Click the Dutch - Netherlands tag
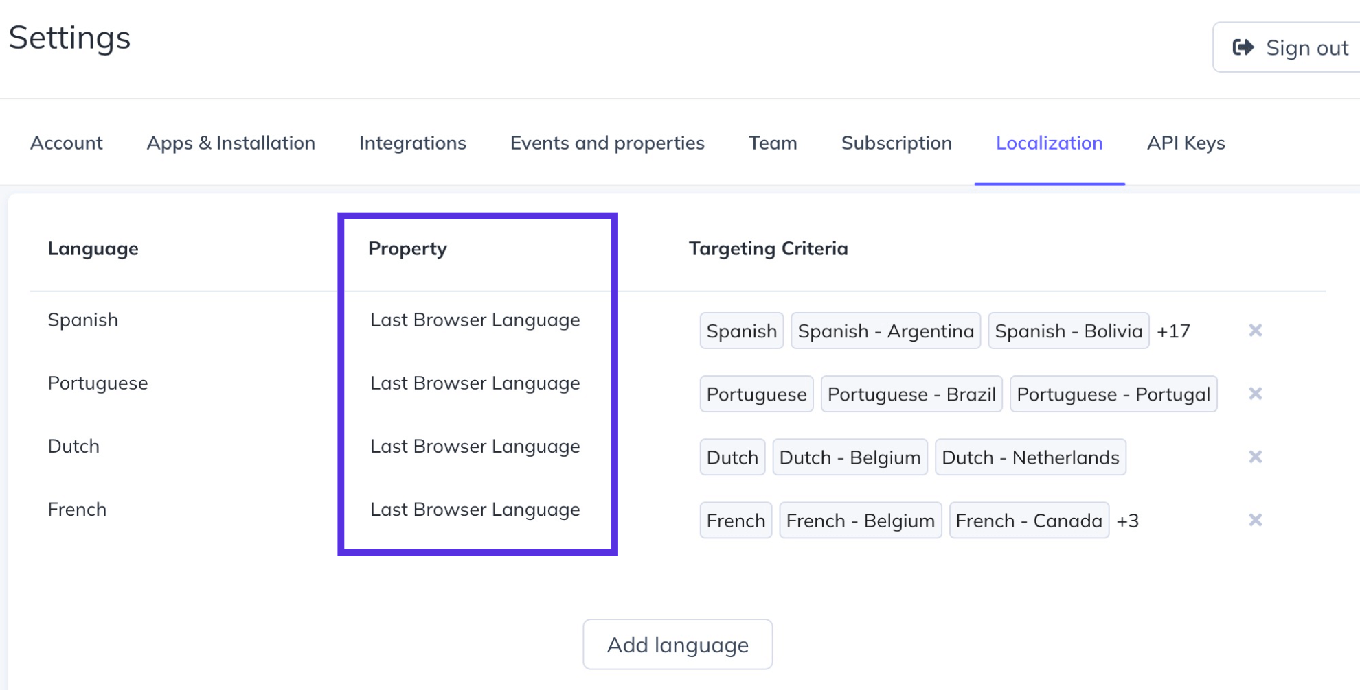The width and height of the screenshot is (1360, 690). (1030, 457)
